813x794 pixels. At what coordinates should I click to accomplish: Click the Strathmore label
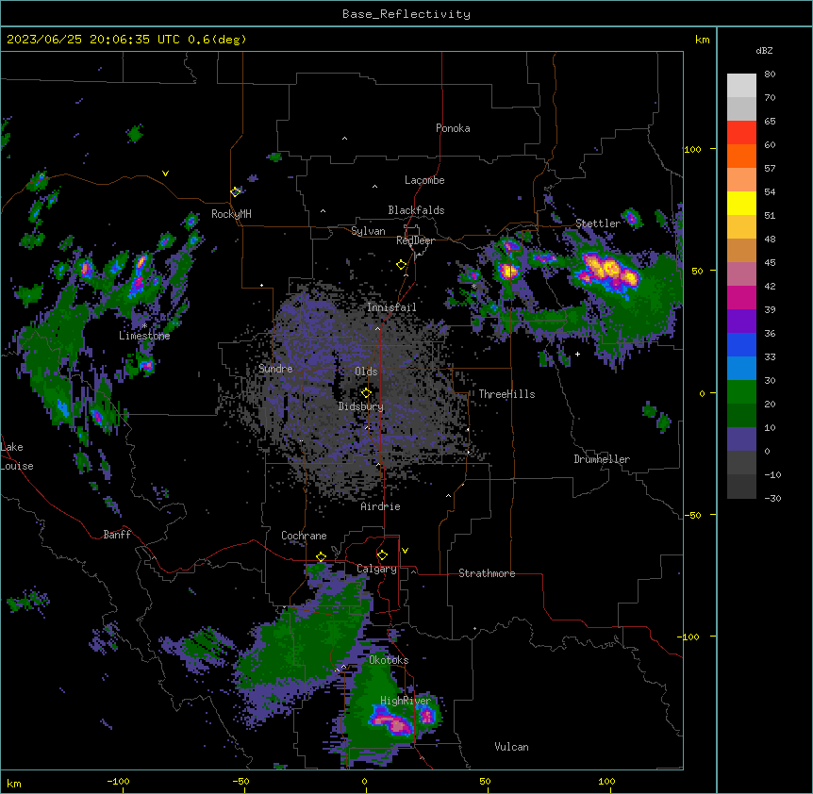(487, 573)
